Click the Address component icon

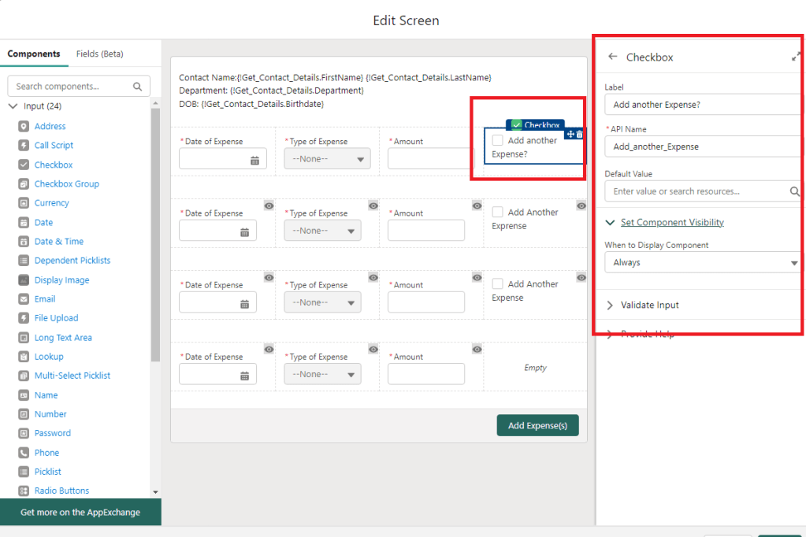[24, 126]
